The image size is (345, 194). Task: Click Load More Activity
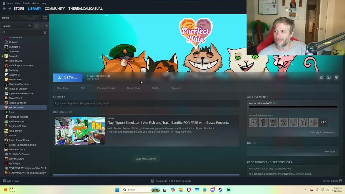(x=146, y=159)
